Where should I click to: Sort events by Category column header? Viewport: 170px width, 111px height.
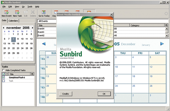click(147, 25)
